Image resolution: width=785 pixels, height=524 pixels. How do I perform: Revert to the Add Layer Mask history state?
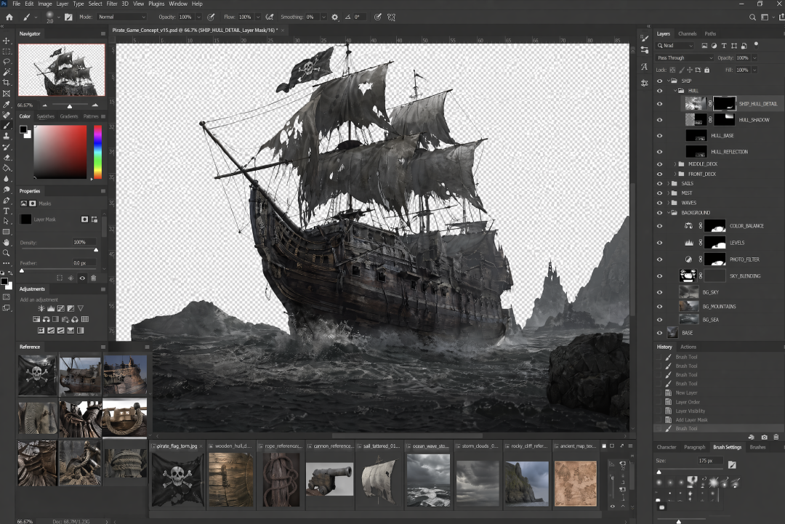[x=691, y=420]
